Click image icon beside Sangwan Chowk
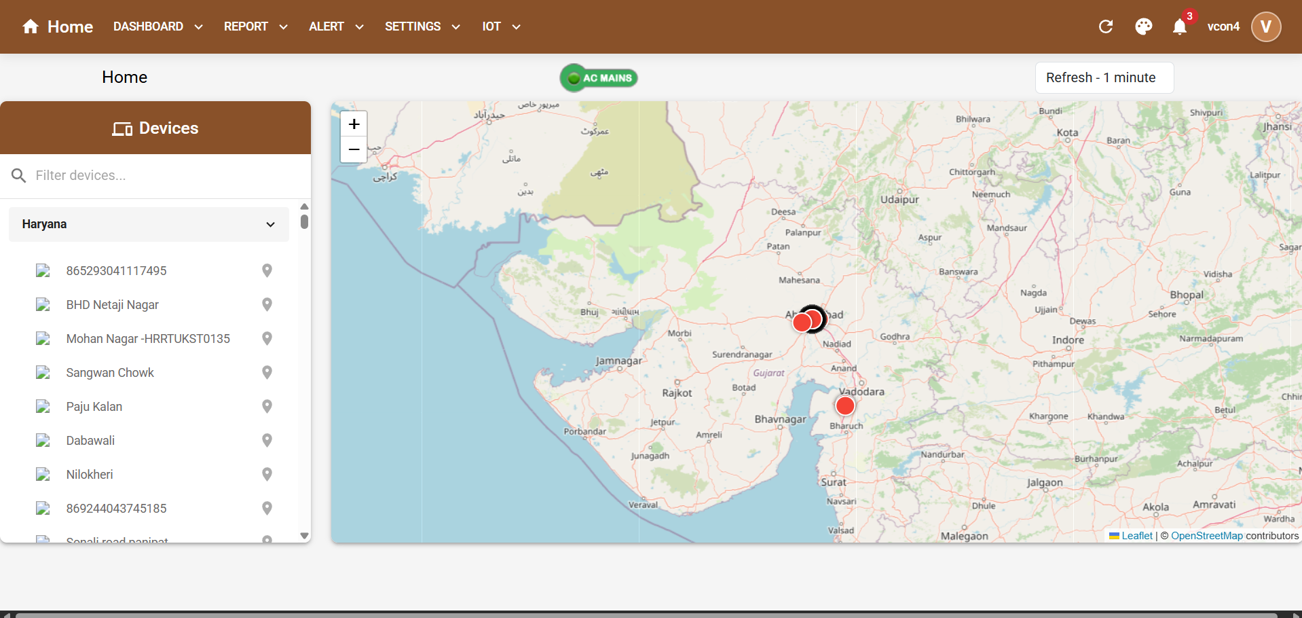The width and height of the screenshot is (1302, 618). (43, 373)
